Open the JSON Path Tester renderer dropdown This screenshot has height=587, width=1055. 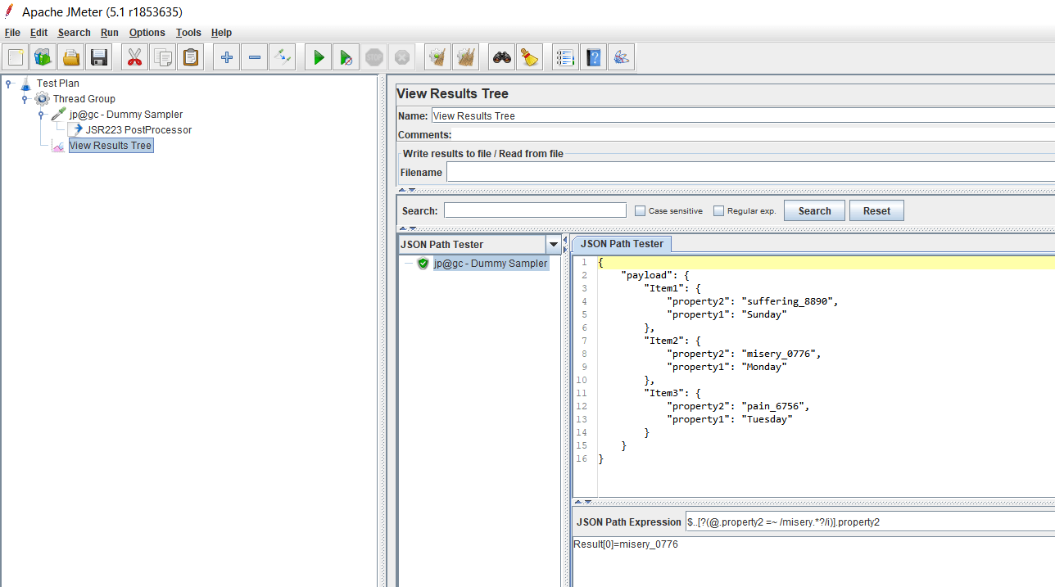point(554,245)
